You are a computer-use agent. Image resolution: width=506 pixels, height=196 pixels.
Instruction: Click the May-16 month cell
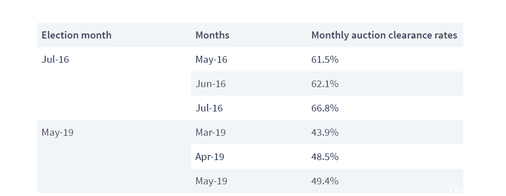(x=211, y=60)
